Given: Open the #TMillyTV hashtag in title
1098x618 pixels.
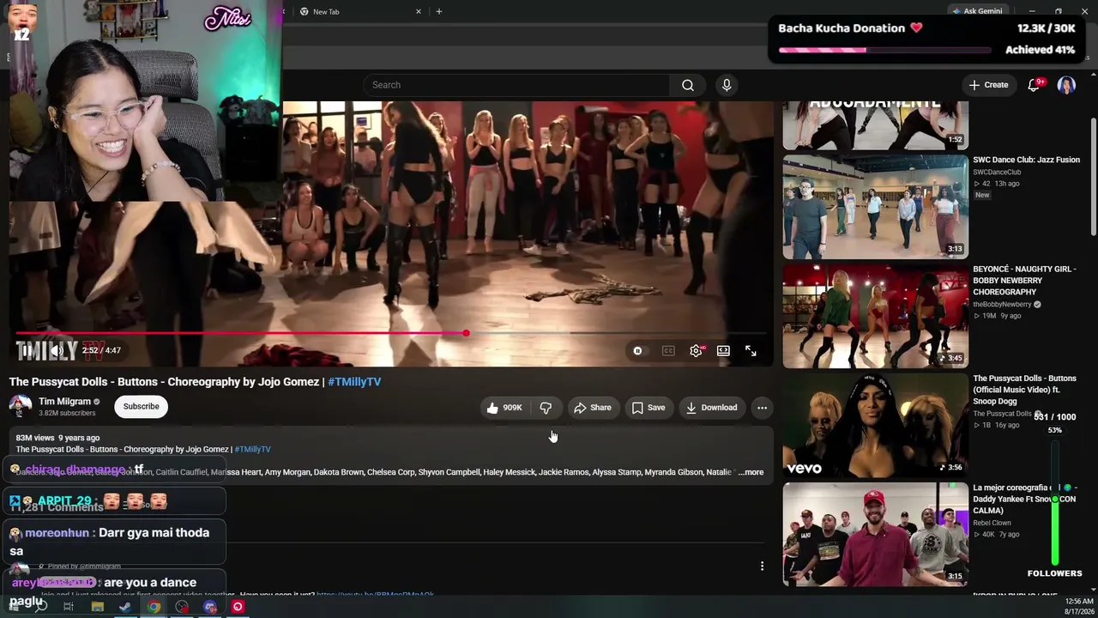Looking at the screenshot, I should coord(354,382).
